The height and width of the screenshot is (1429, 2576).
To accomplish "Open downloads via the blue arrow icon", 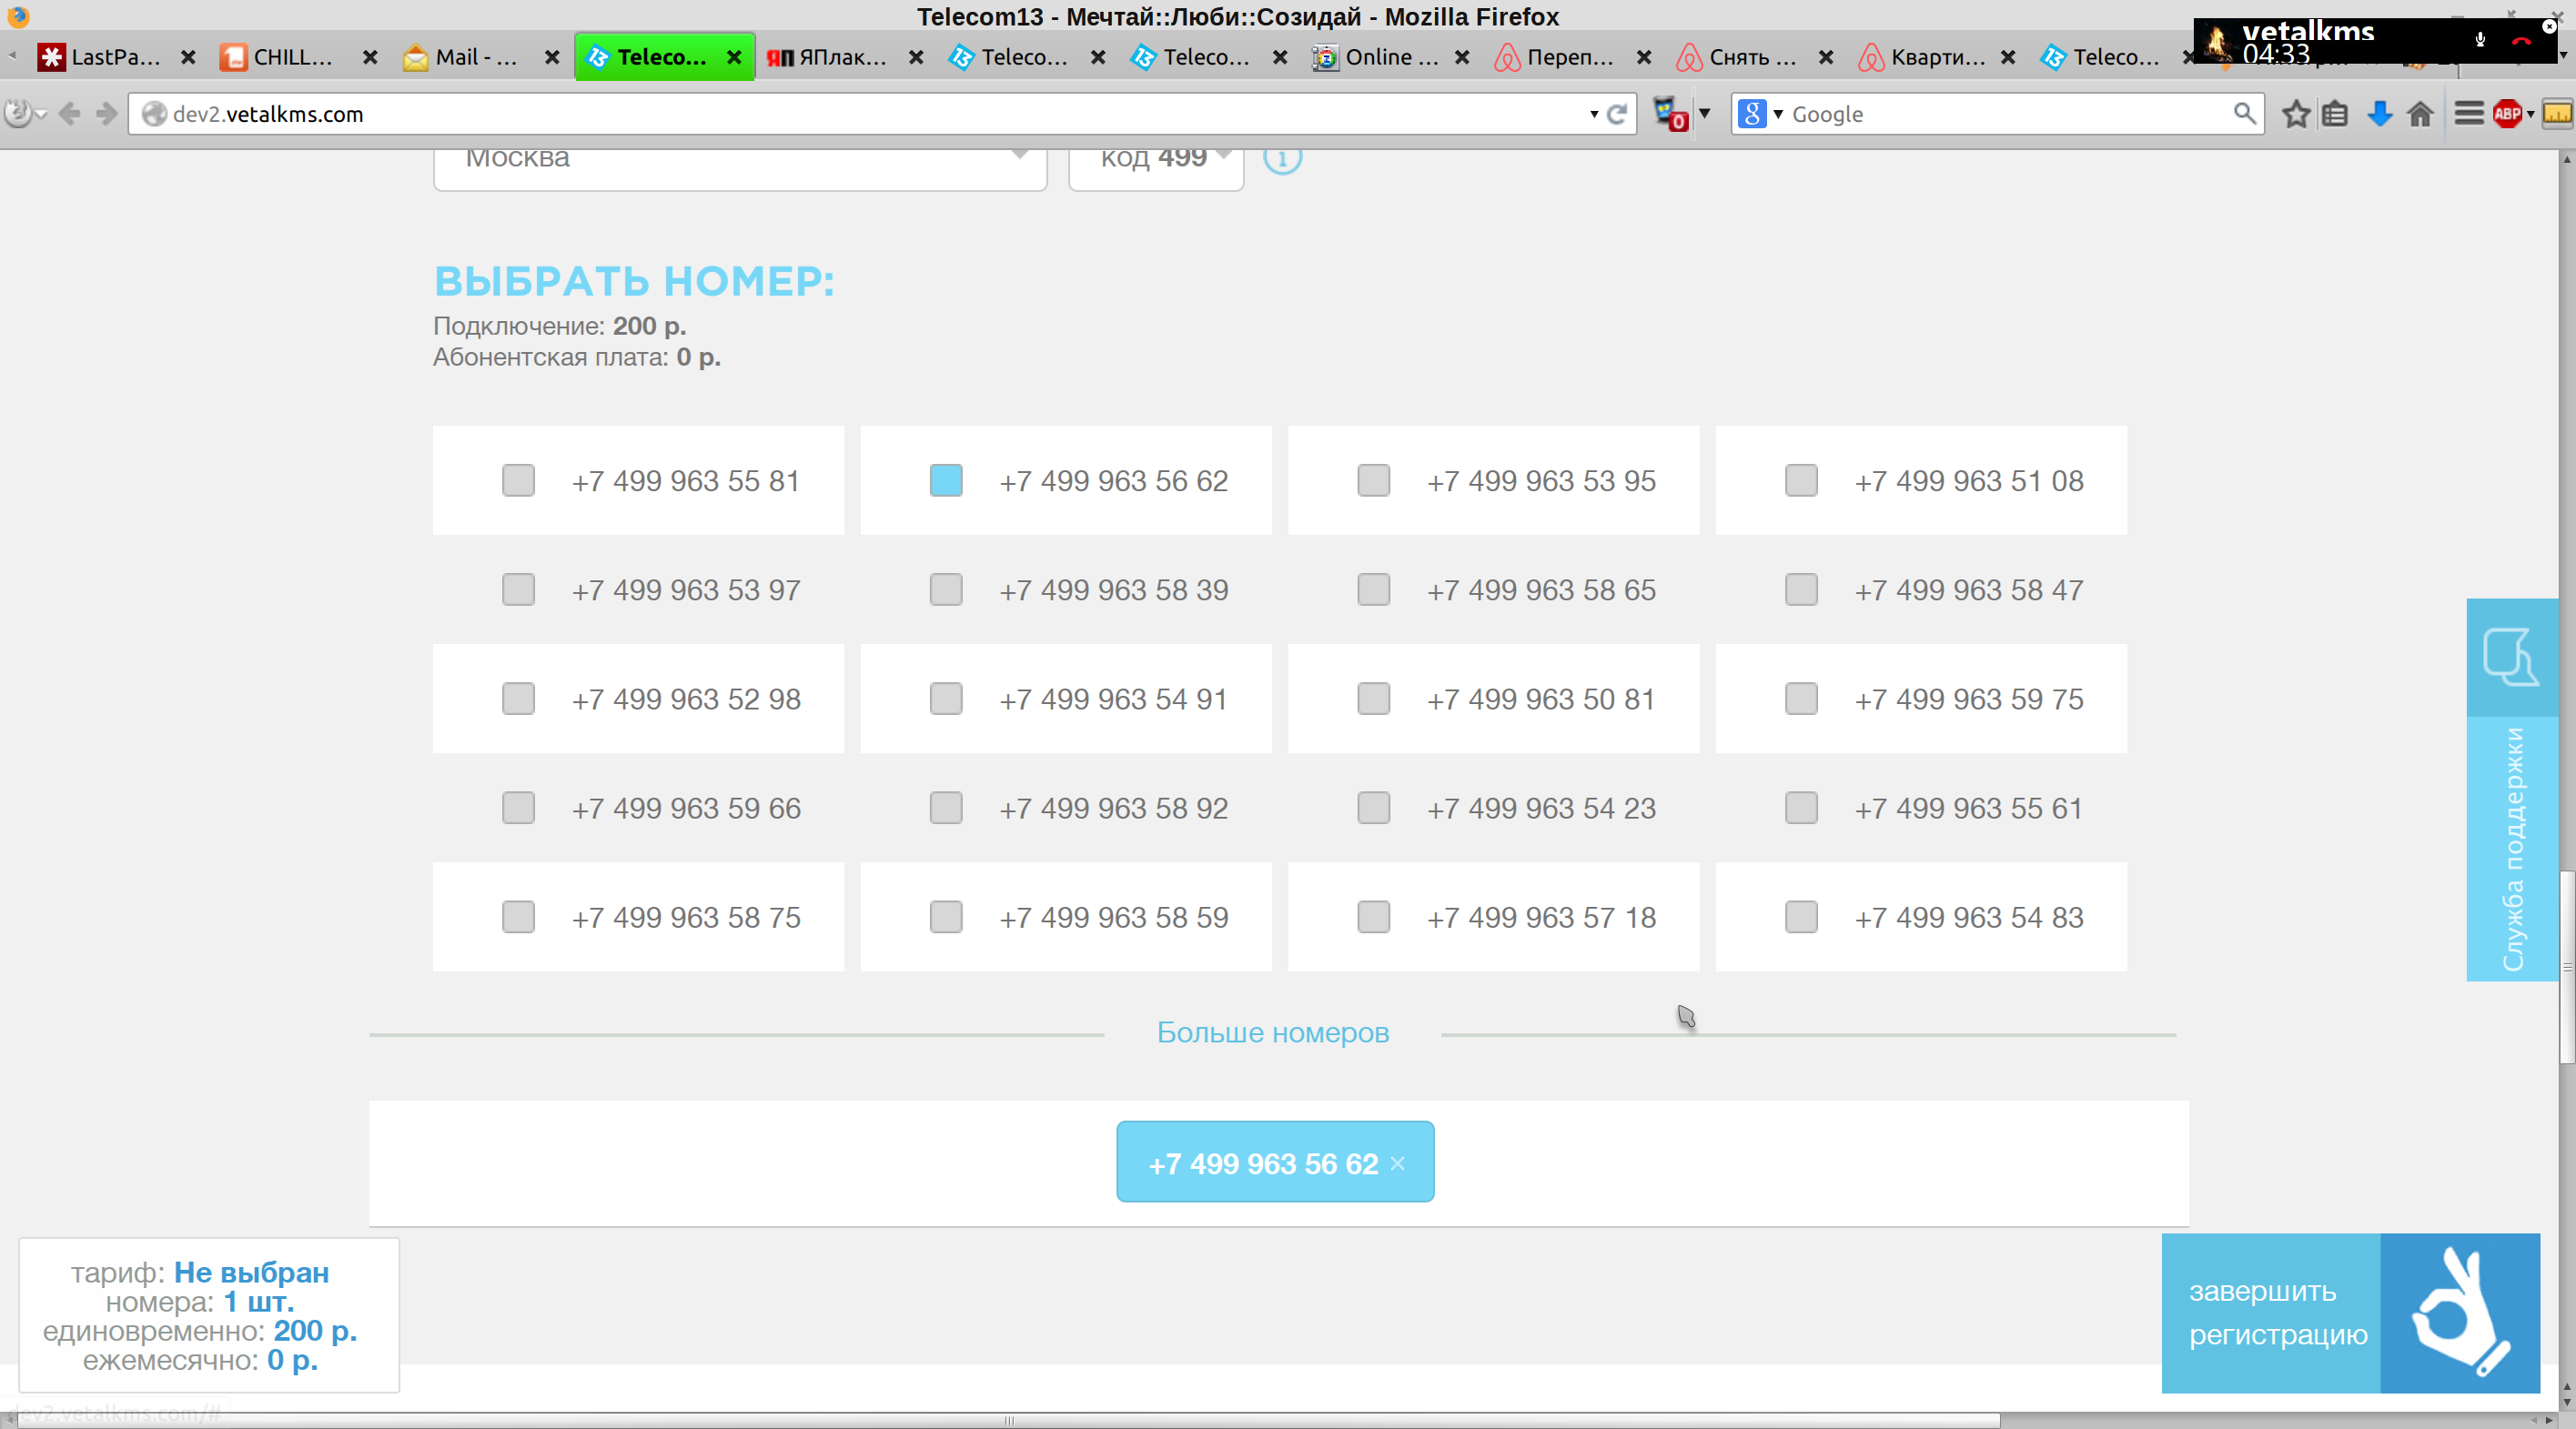I will pos(2380,114).
